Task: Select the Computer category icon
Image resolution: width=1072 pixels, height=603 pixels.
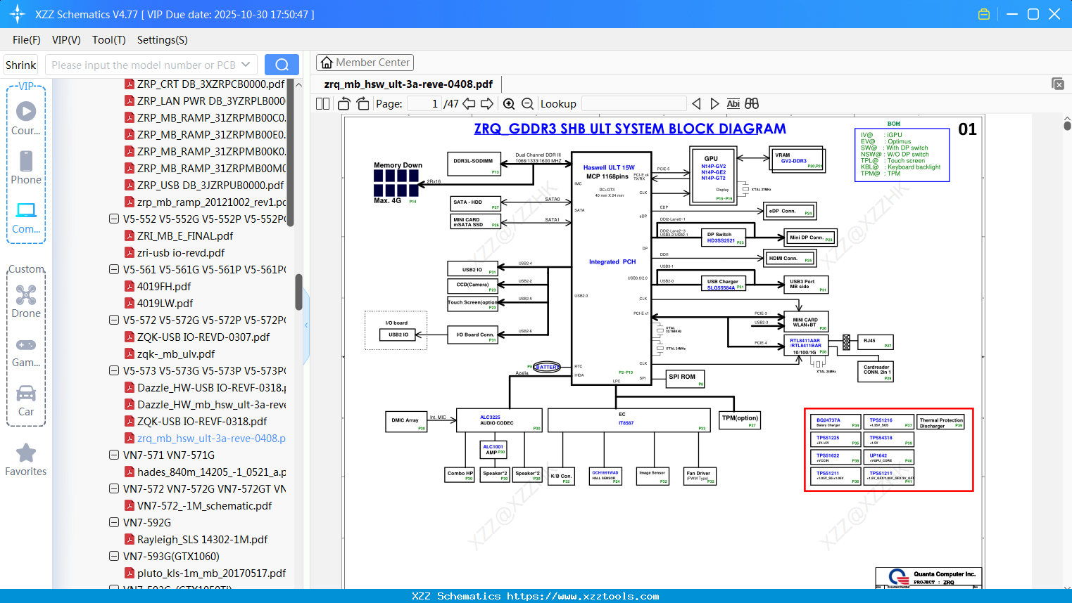Action: point(26,218)
